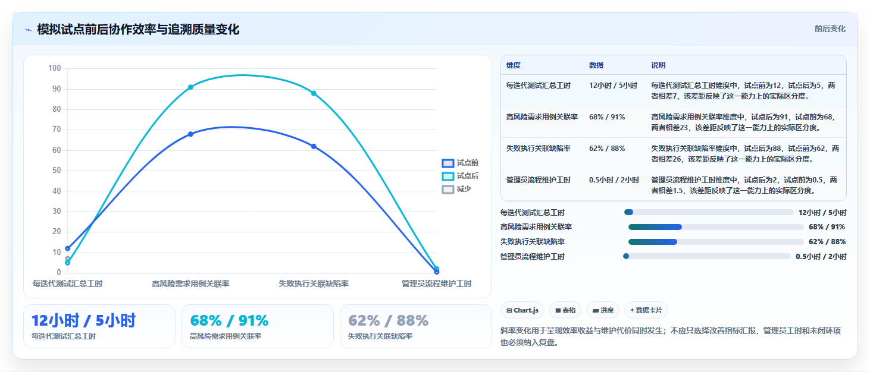870x372 pixels.
Task: Click the 进度 tag bar icon
Action: click(x=596, y=310)
